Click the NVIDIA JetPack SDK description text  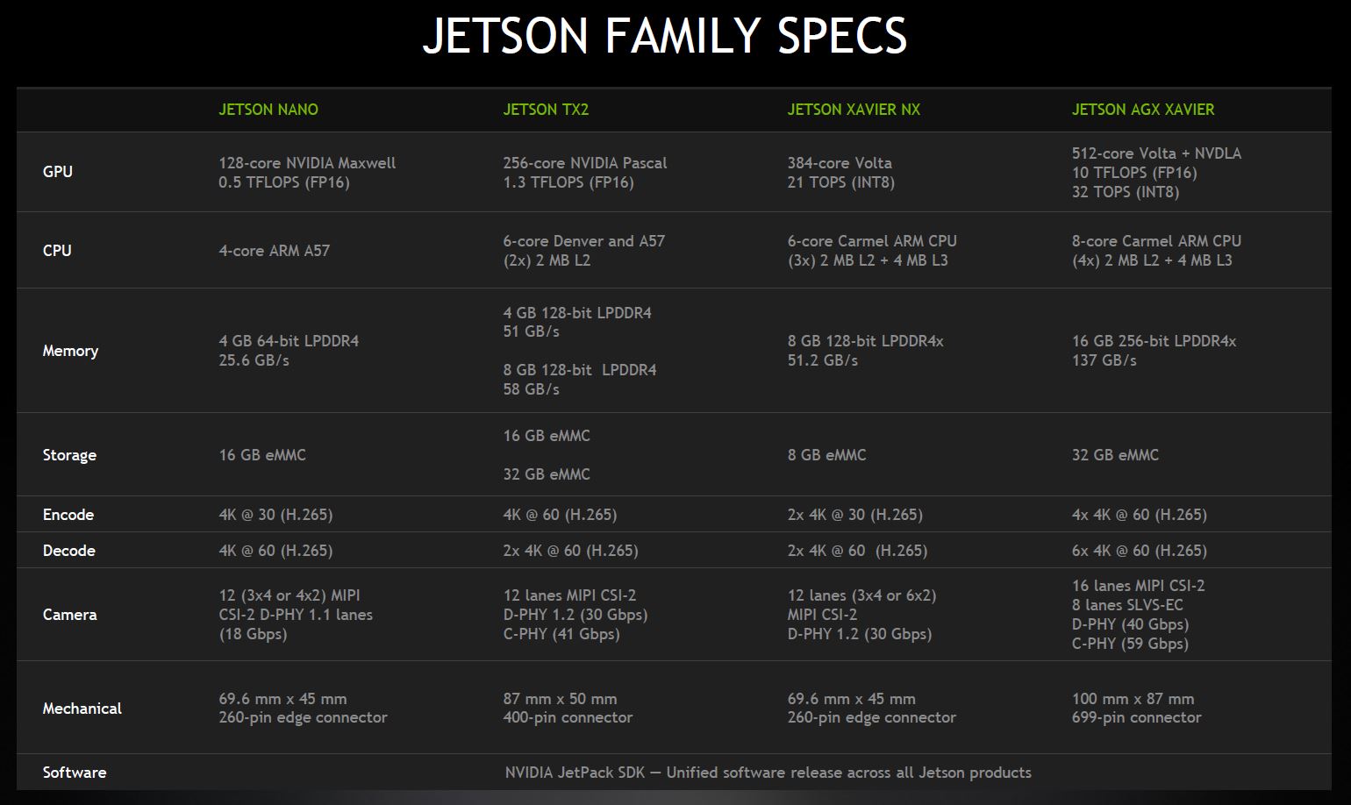point(768,773)
